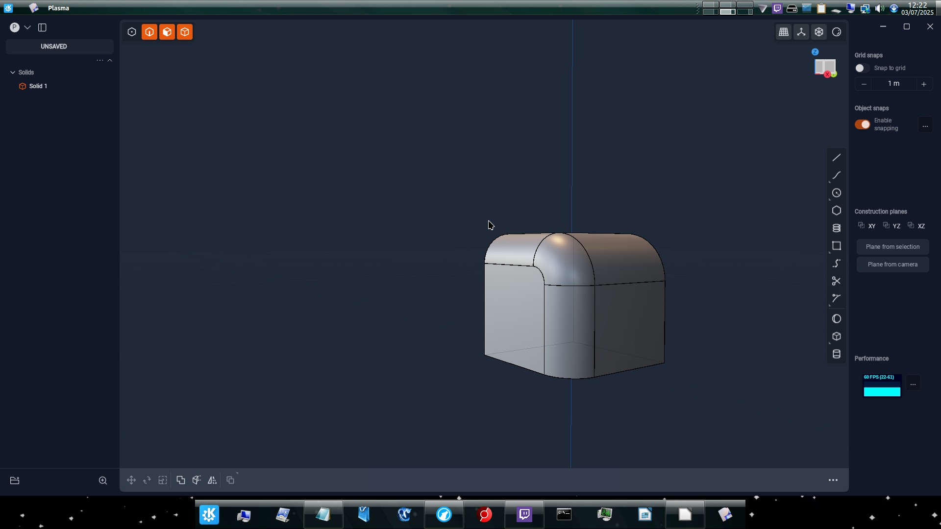
Task: Switch viewport render material mode
Action: point(837,32)
